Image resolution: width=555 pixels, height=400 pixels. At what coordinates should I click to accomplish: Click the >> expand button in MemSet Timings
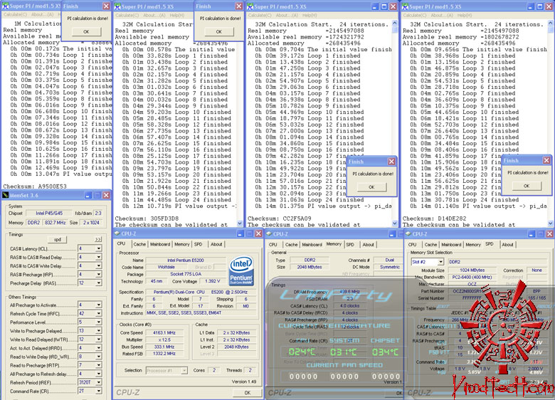coord(98,240)
